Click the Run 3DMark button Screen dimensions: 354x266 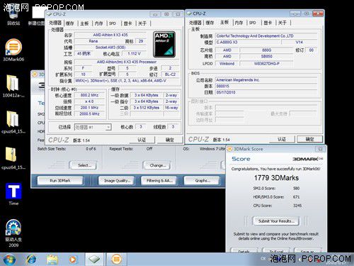[x=60, y=181]
